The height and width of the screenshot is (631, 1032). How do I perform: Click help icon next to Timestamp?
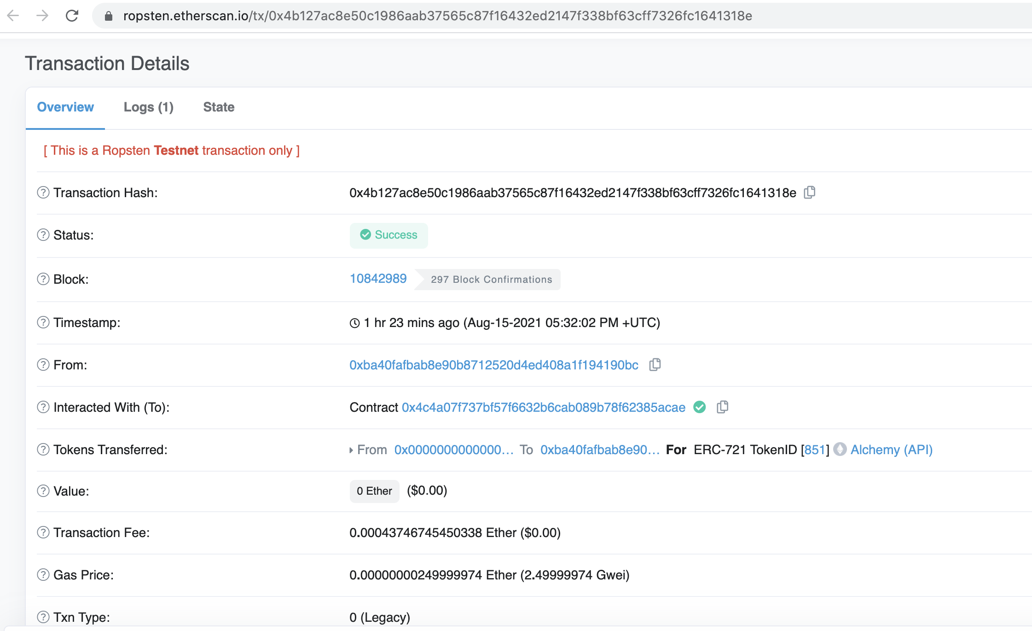tap(43, 322)
